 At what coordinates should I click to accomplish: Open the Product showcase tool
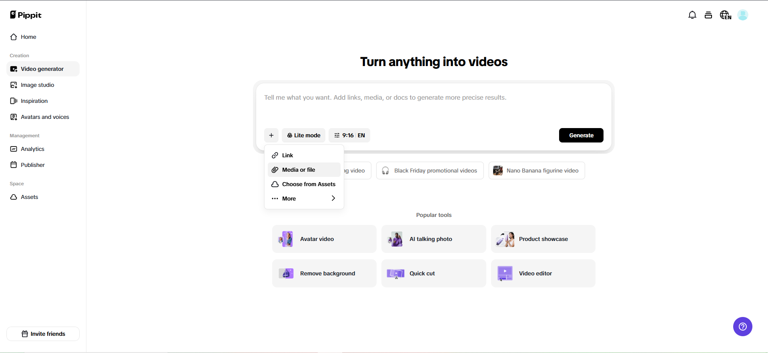[x=543, y=239]
